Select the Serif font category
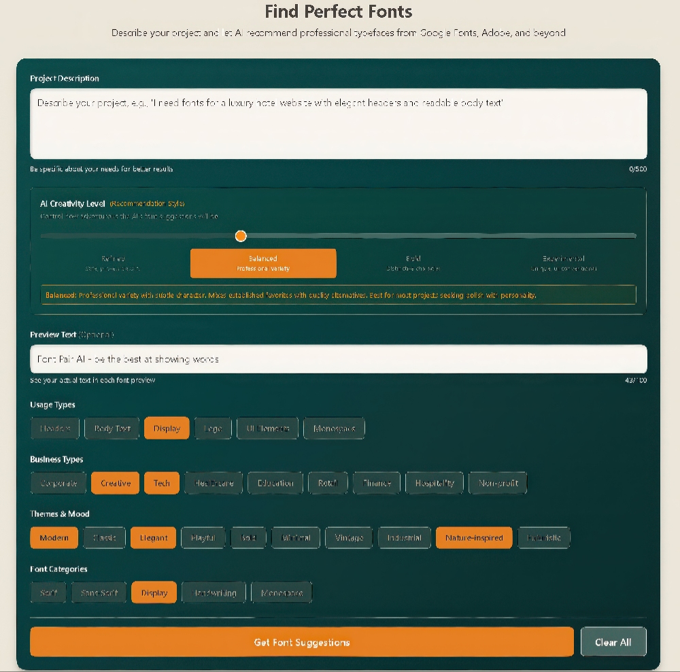 coord(48,592)
